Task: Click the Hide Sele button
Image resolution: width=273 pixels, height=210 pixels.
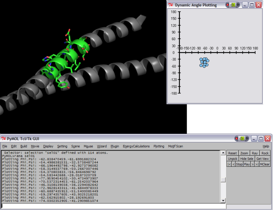Action: (x=247, y=159)
